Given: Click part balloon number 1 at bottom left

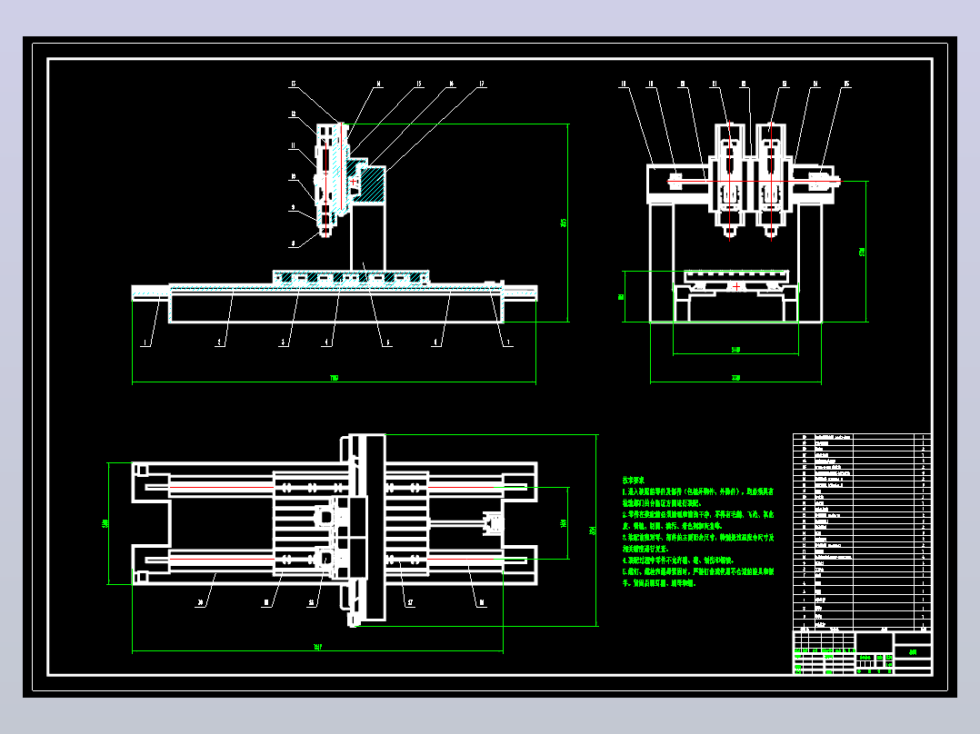Looking at the screenshot, I should click(145, 343).
